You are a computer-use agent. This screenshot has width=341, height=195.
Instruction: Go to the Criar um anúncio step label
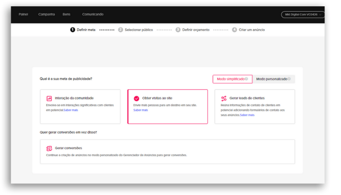tap(252, 30)
